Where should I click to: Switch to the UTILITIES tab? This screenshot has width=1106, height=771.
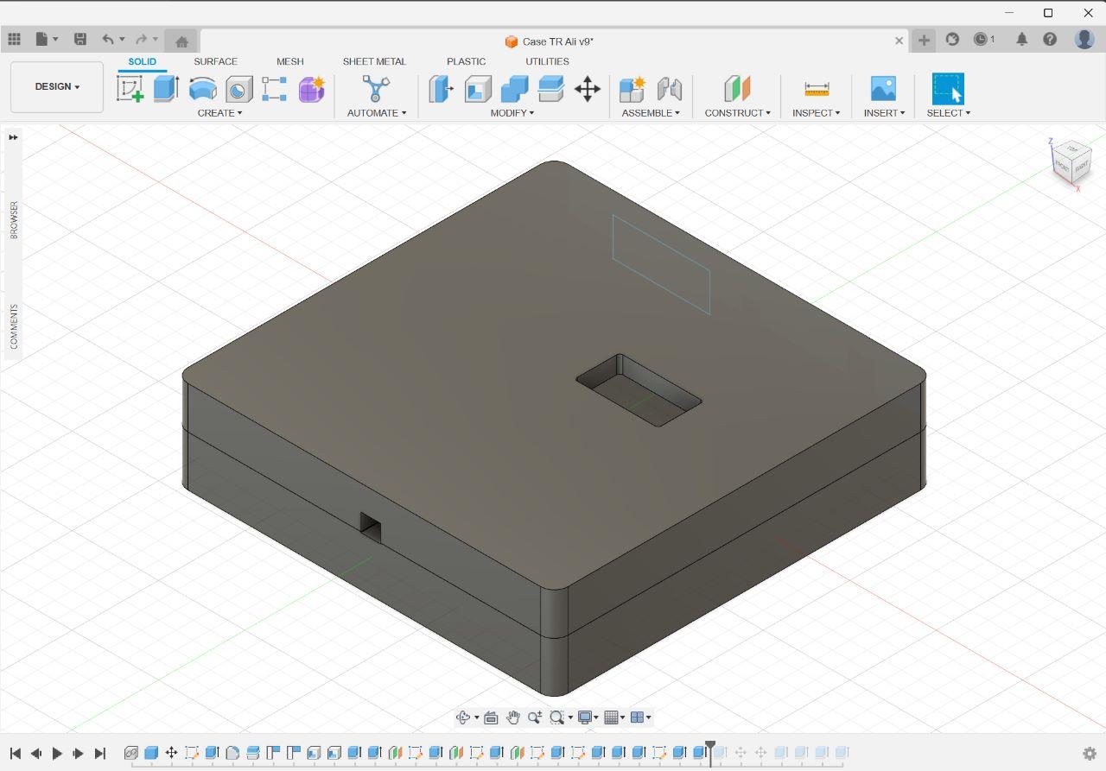pos(547,61)
